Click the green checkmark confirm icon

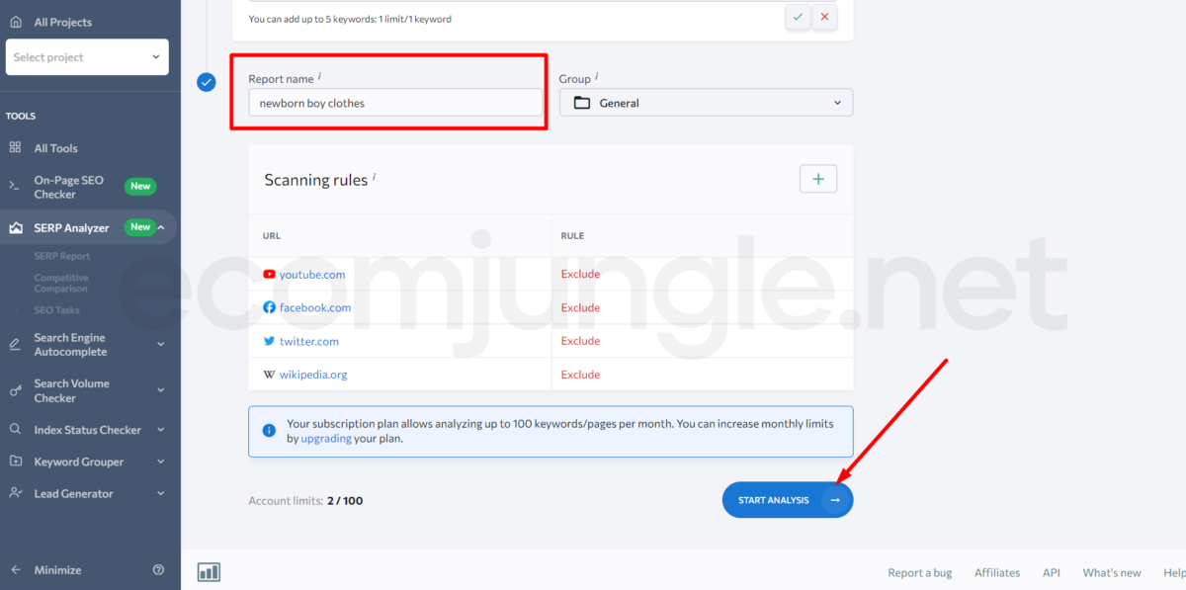tap(798, 17)
